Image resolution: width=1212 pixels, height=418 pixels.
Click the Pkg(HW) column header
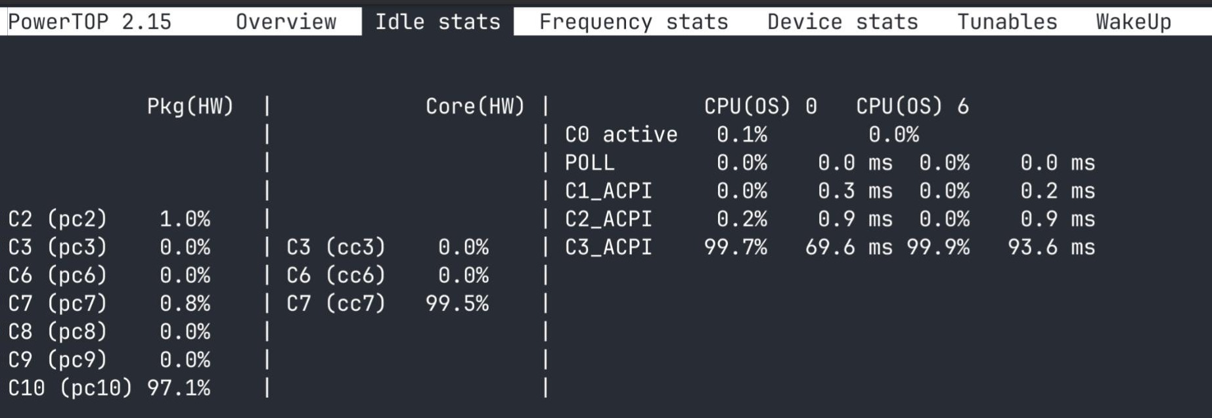[x=191, y=106]
